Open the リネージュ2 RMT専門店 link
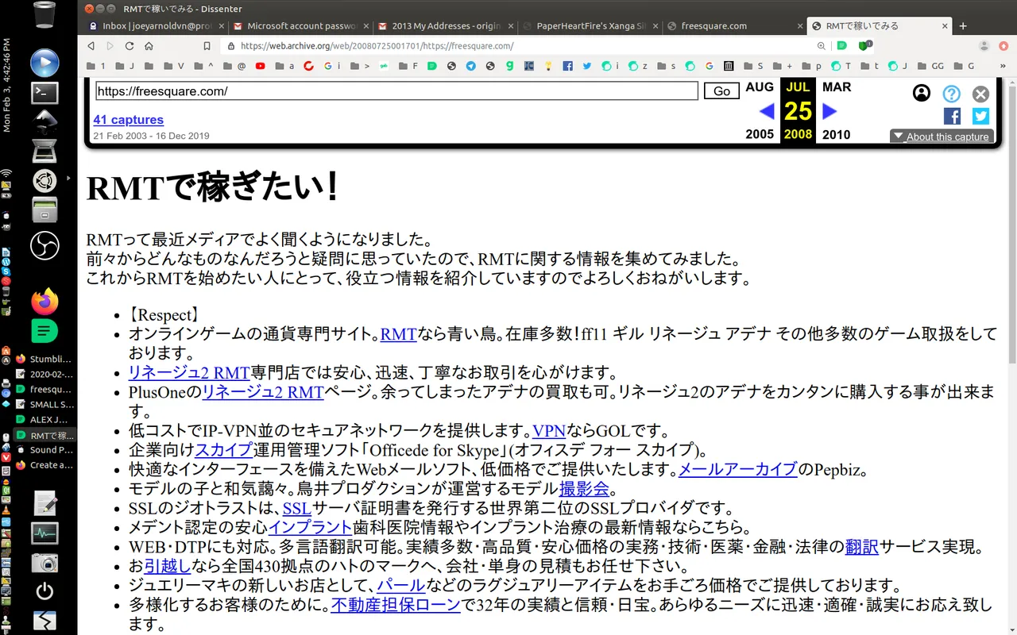 point(189,372)
